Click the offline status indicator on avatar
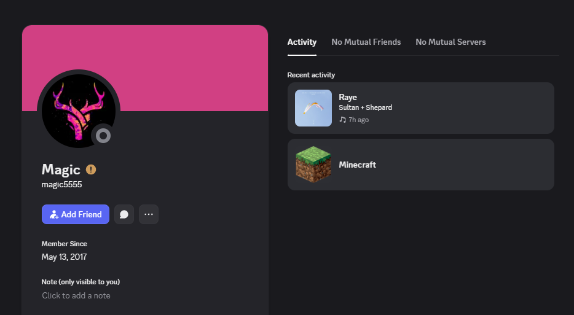Viewport: 574px width, 315px height. click(103, 136)
